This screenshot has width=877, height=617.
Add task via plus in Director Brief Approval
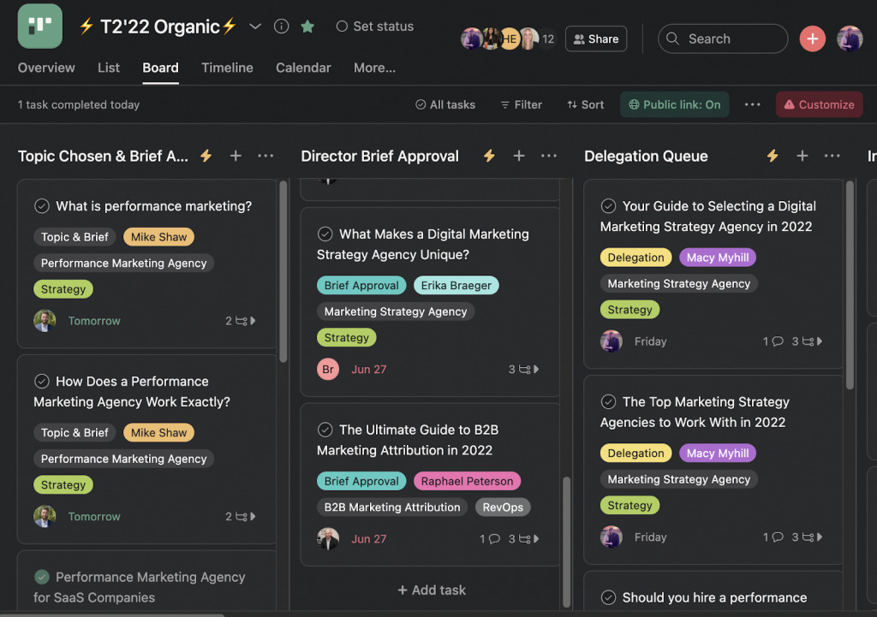519,156
